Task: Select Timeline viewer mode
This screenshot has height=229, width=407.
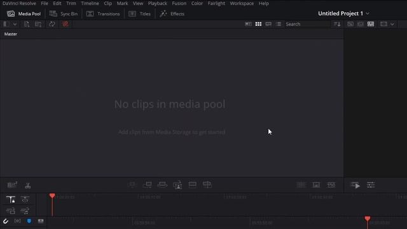Action: 371,24
